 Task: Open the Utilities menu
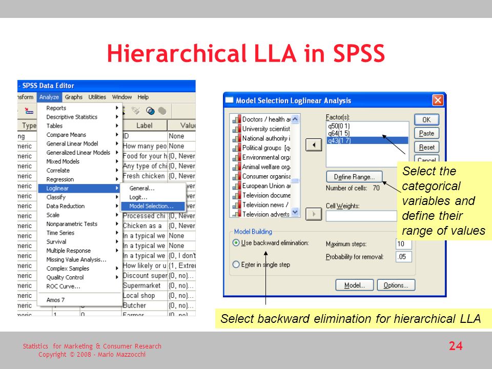[x=97, y=97]
